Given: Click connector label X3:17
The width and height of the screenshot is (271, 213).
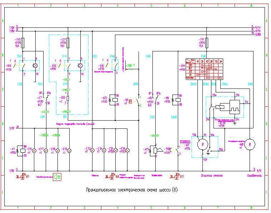Looking at the screenshot, I should tap(154, 136).
